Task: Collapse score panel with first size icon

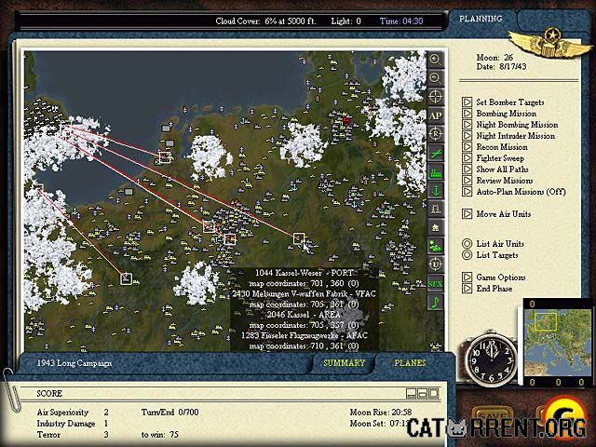Action: [411, 393]
